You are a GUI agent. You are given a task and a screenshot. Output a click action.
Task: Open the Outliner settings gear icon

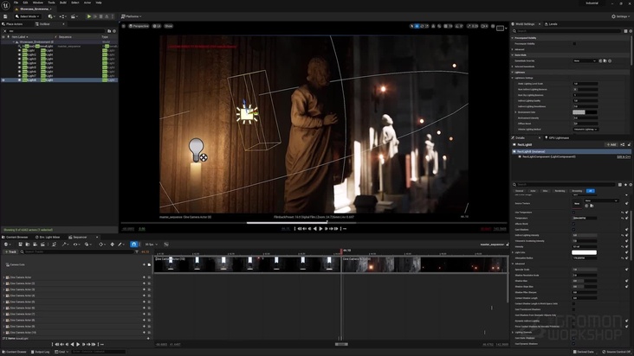[114, 31]
